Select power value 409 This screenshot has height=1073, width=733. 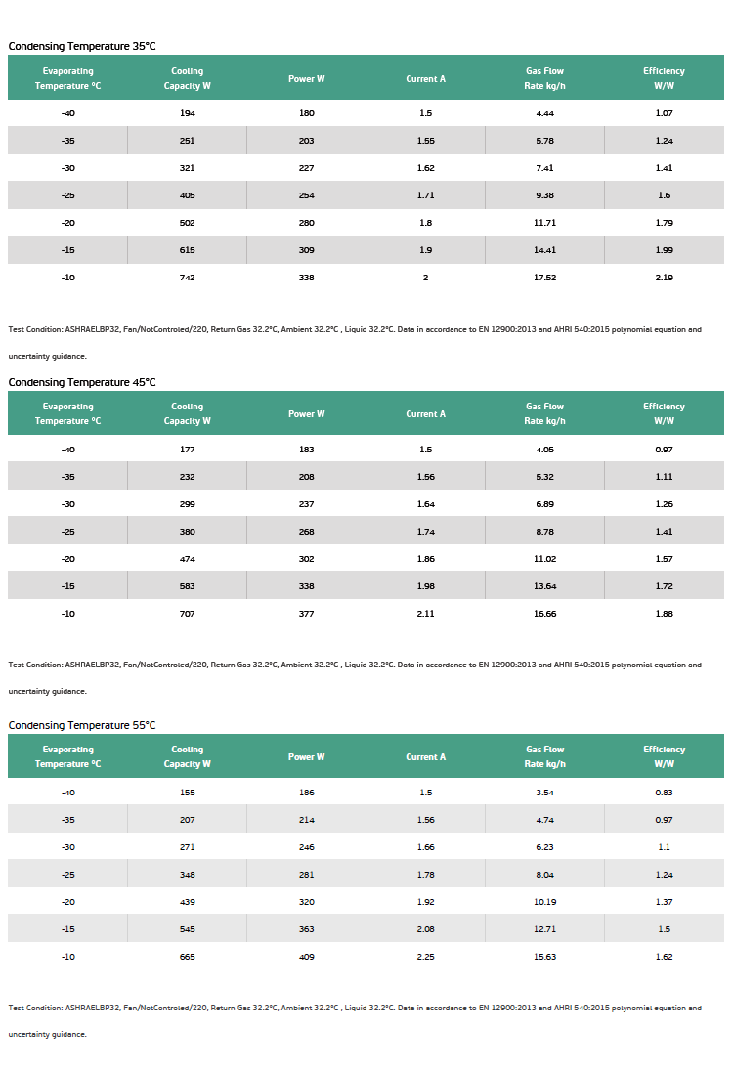(x=307, y=956)
